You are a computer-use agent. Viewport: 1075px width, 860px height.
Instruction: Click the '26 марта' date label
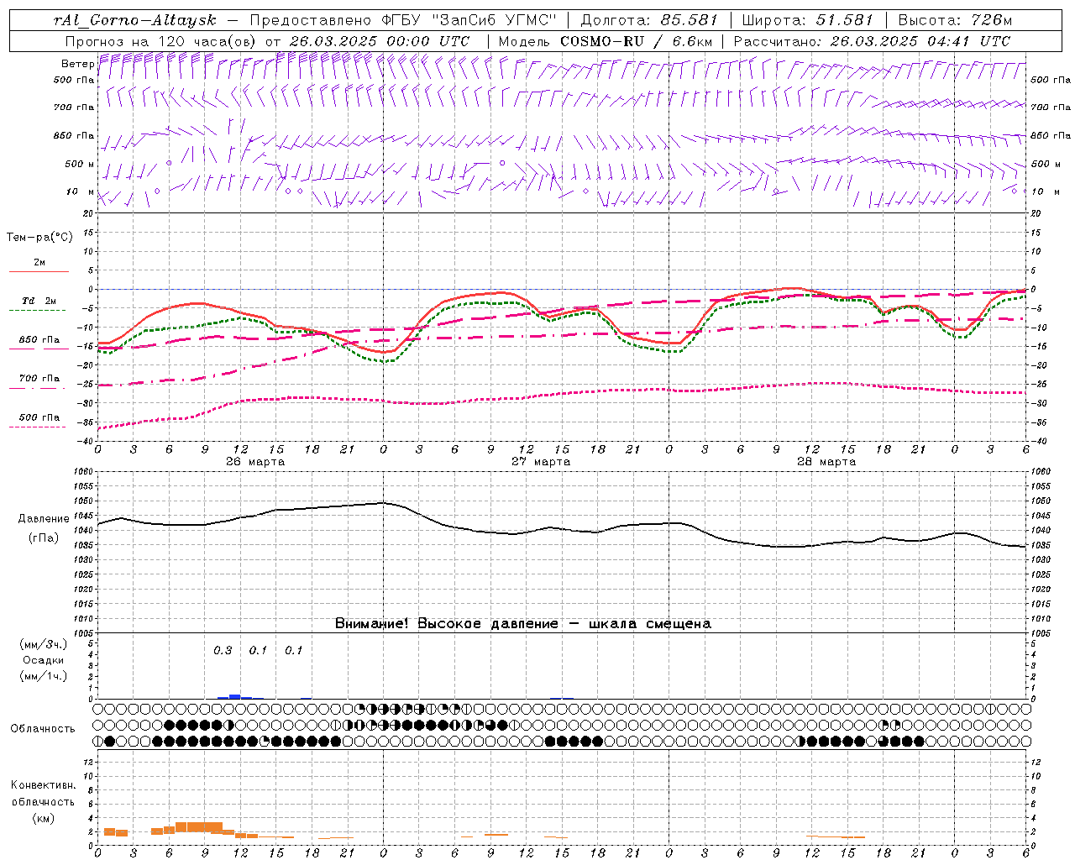[x=255, y=462]
